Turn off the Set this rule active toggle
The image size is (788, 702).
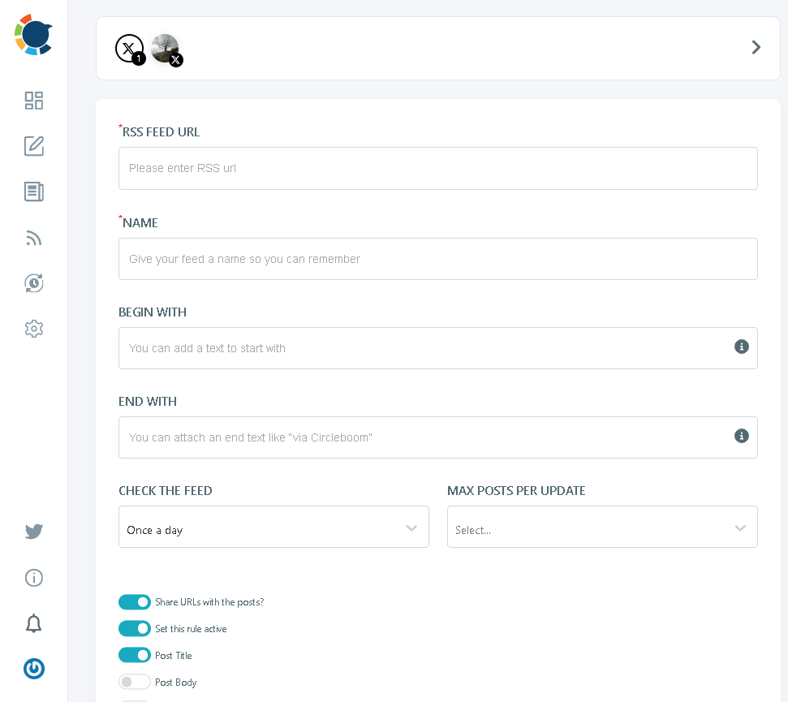tap(135, 628)
